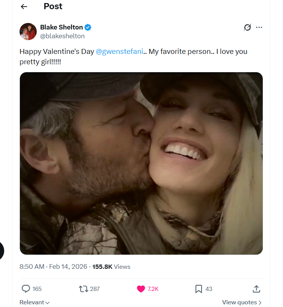Click the 7.2K likes count

coord(153,289)
